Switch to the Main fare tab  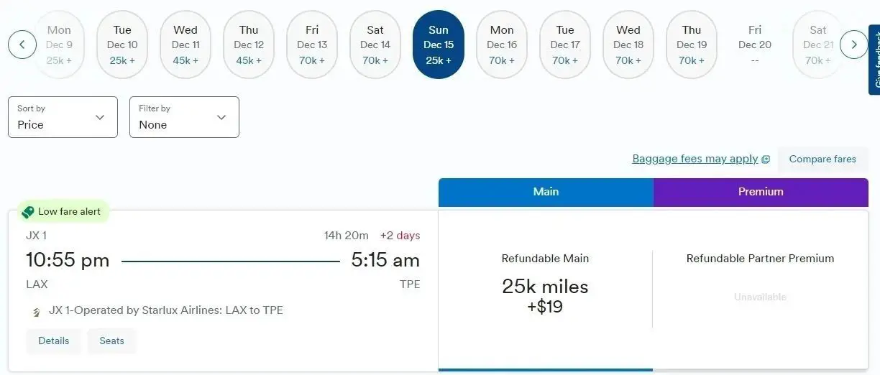pyautogui.click(x=546, y=192)
